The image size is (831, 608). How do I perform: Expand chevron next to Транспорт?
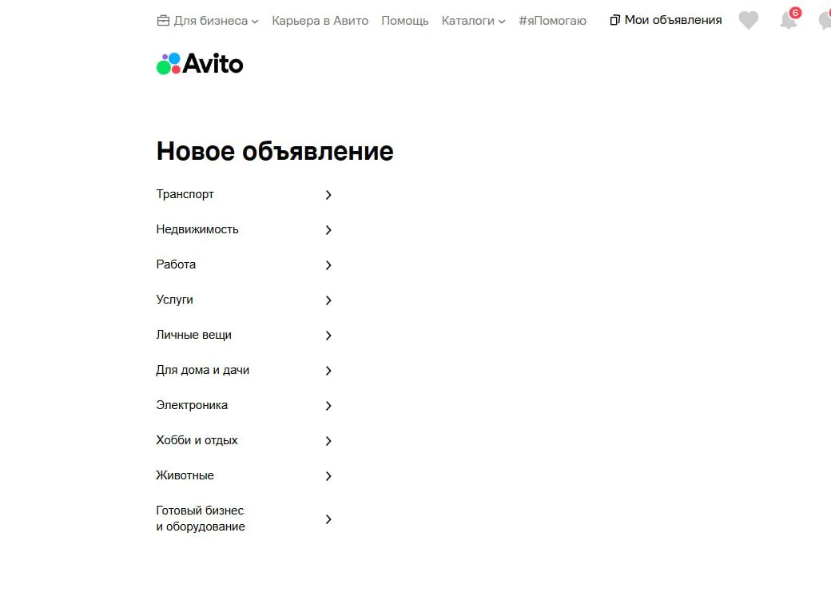click(328, 195)
